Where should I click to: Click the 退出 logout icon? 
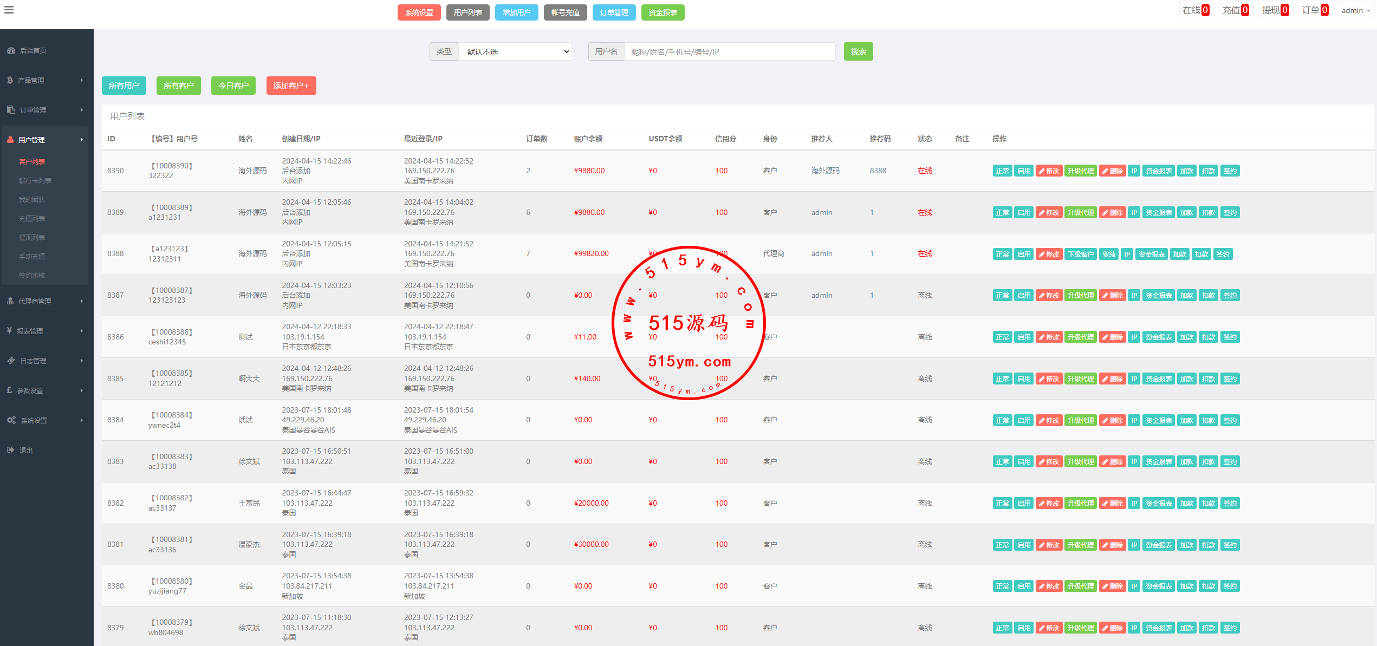click(x=10, y=450)
